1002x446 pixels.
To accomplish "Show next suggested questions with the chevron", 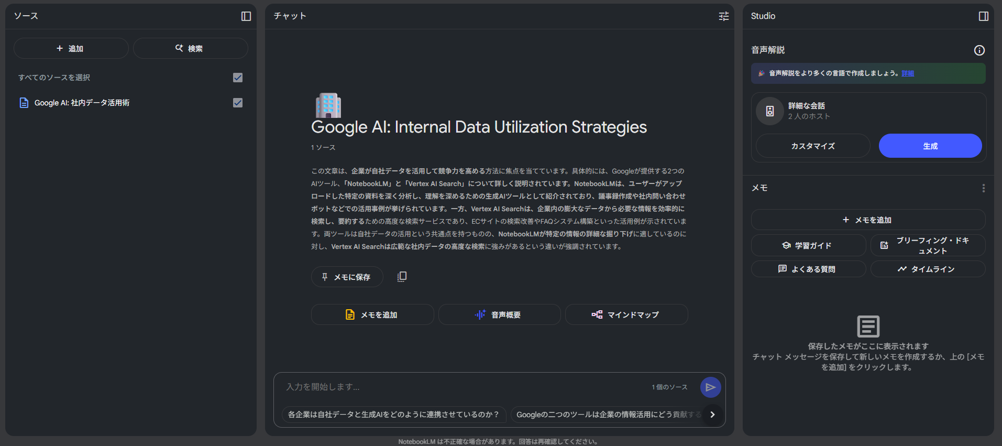I will (712, 415).
